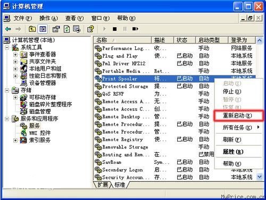266x200 pixels.
Task: Select 磁盘管理 in the tree
Action: coord(40,111)
